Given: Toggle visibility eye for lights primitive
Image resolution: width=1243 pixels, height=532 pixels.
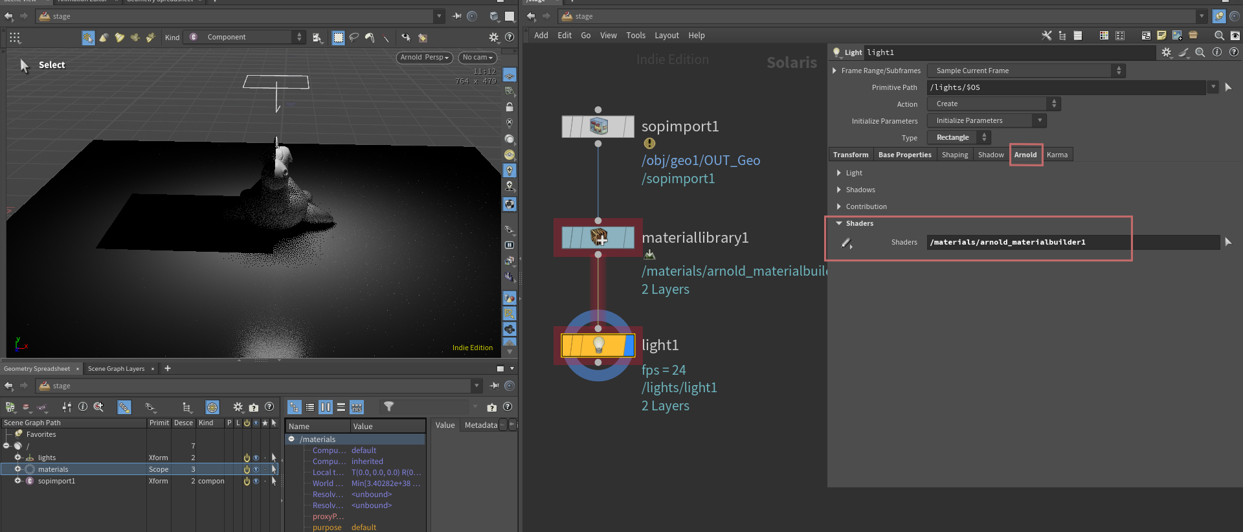Looking at the screenshot, I should pyautogui.click(x=256, y=458).
